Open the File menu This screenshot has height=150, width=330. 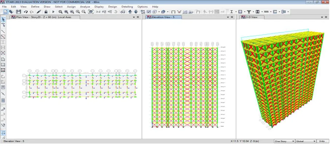coord(4,7)
